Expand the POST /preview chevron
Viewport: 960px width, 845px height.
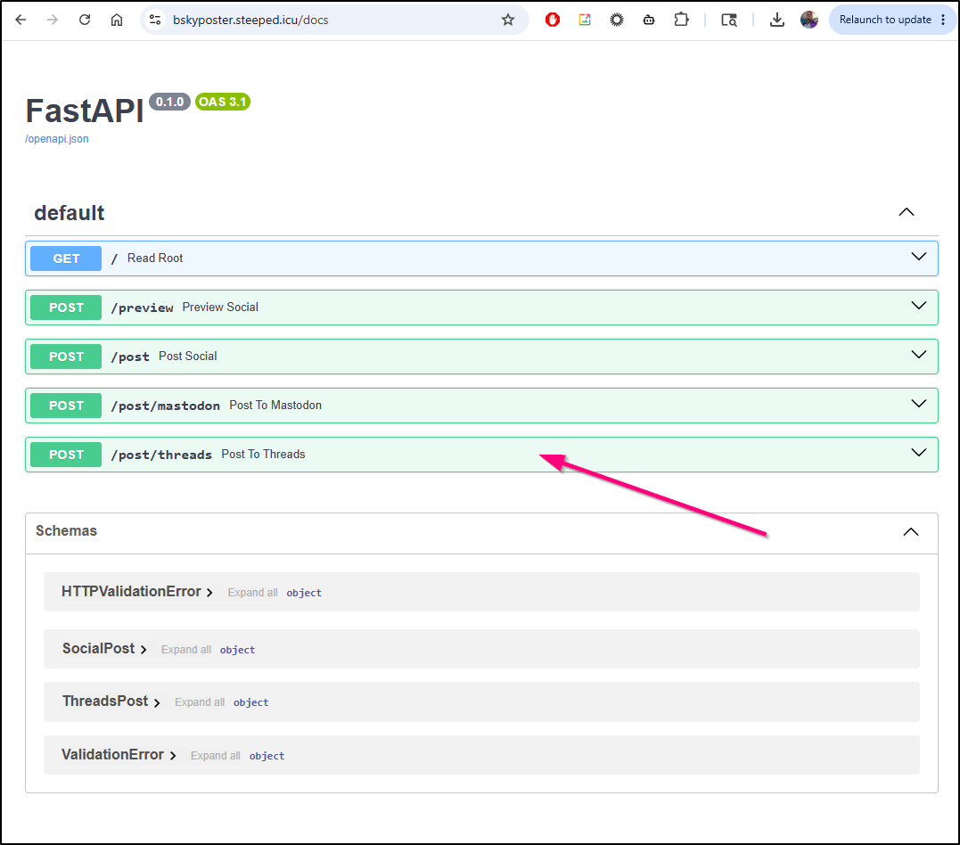[918, 306]
